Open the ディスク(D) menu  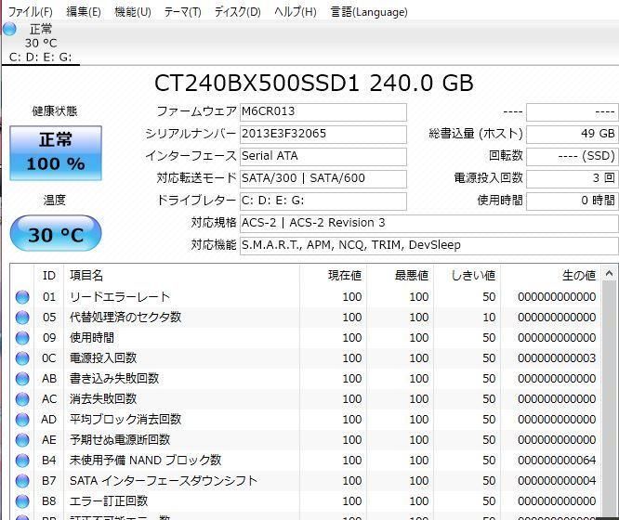coord(237,11)
